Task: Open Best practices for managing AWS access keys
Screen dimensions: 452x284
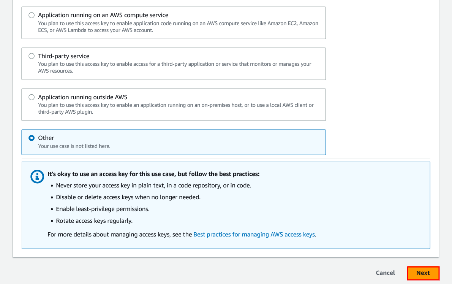Action: (254, 235)
